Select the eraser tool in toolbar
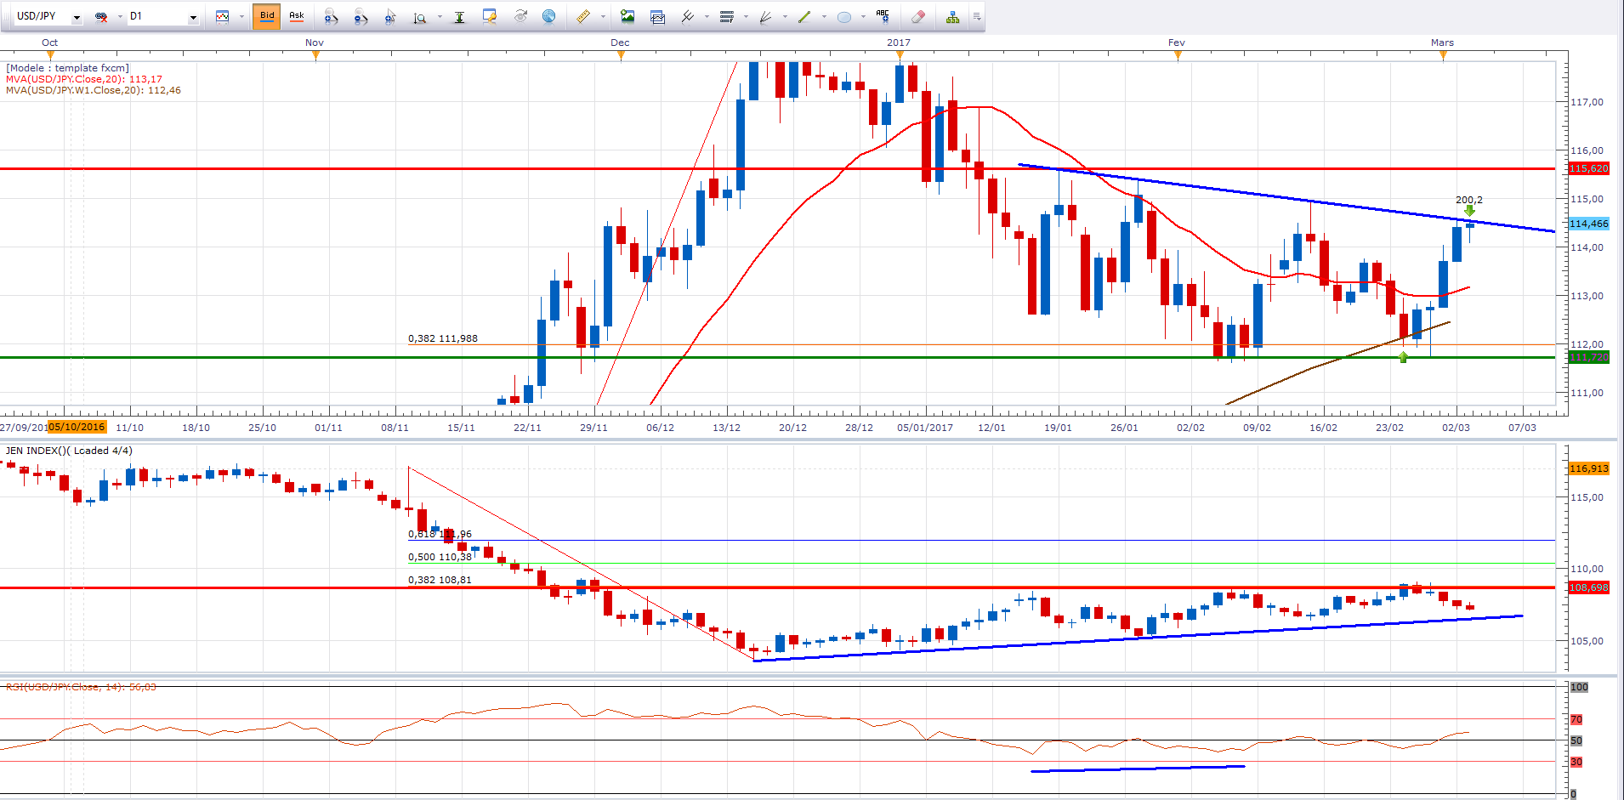Viewport: 1624px width, 800px height. tap(918, 16)
